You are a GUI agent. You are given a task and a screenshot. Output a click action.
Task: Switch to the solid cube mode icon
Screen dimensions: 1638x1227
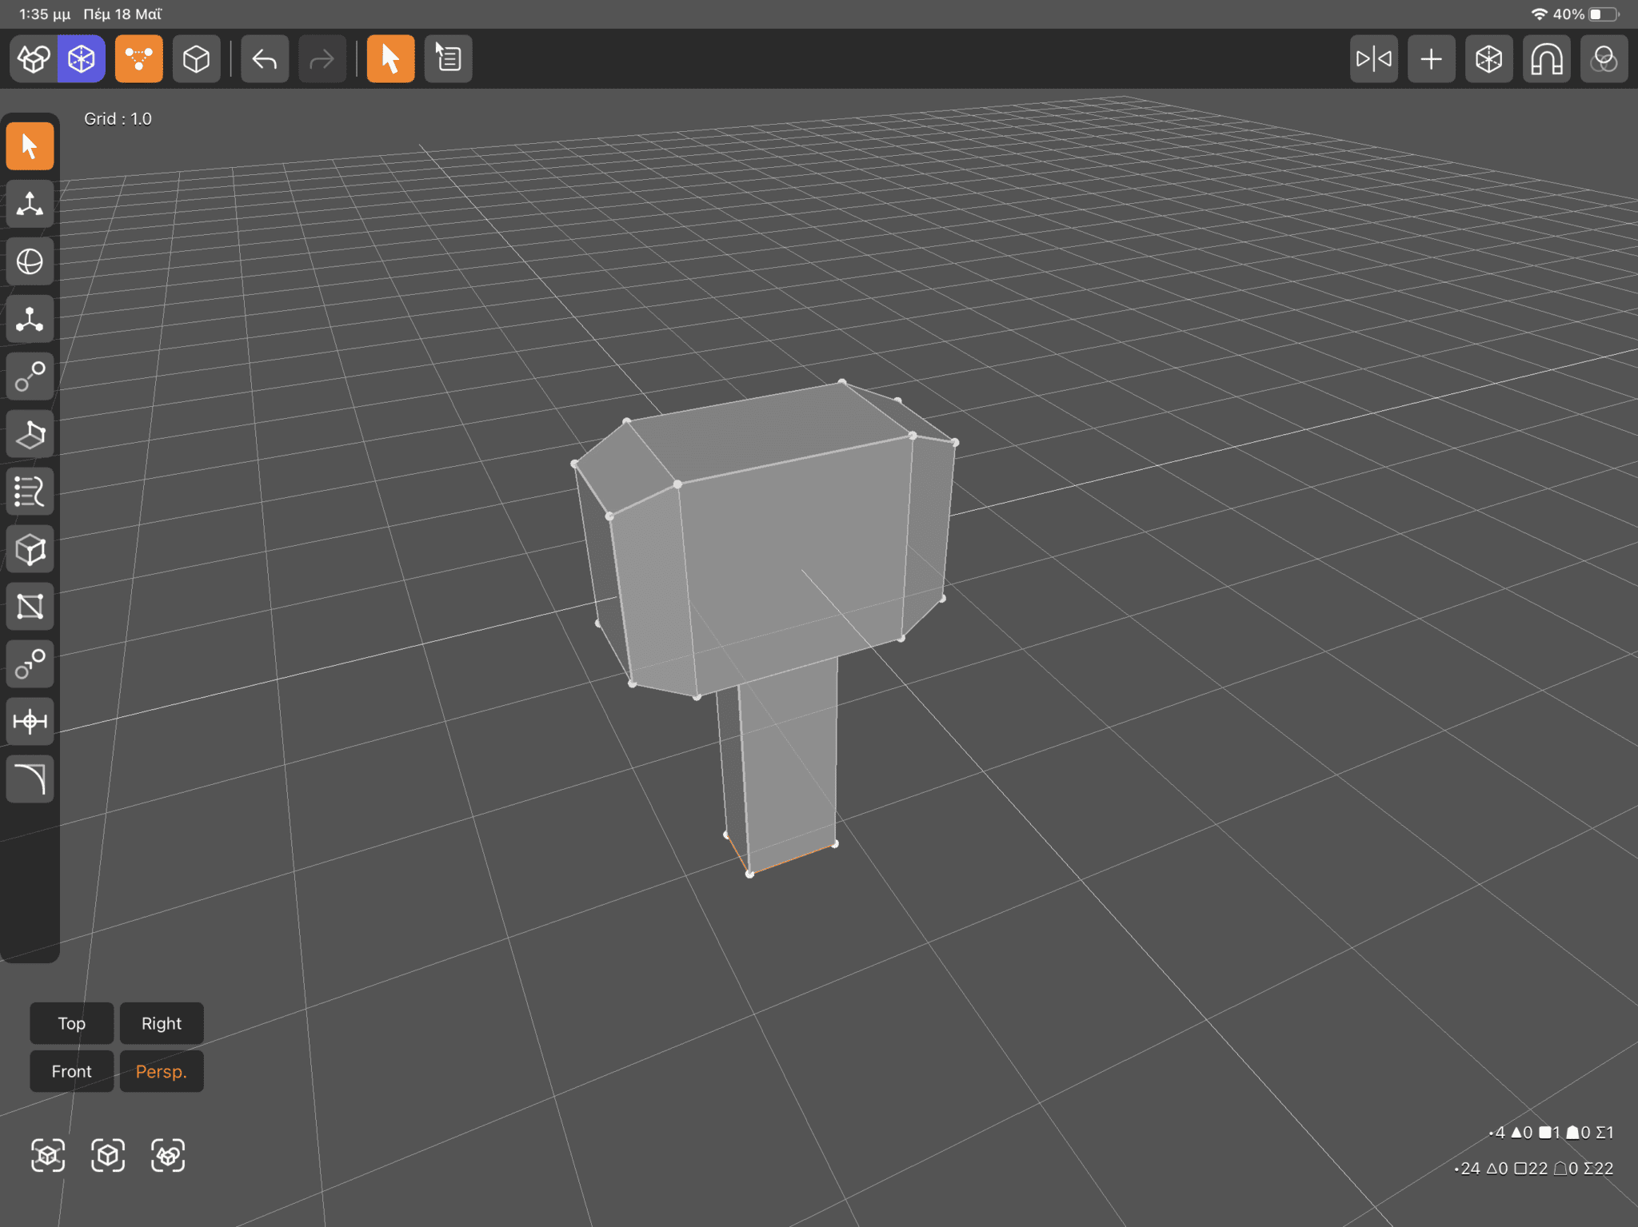[x=196, y=59]
